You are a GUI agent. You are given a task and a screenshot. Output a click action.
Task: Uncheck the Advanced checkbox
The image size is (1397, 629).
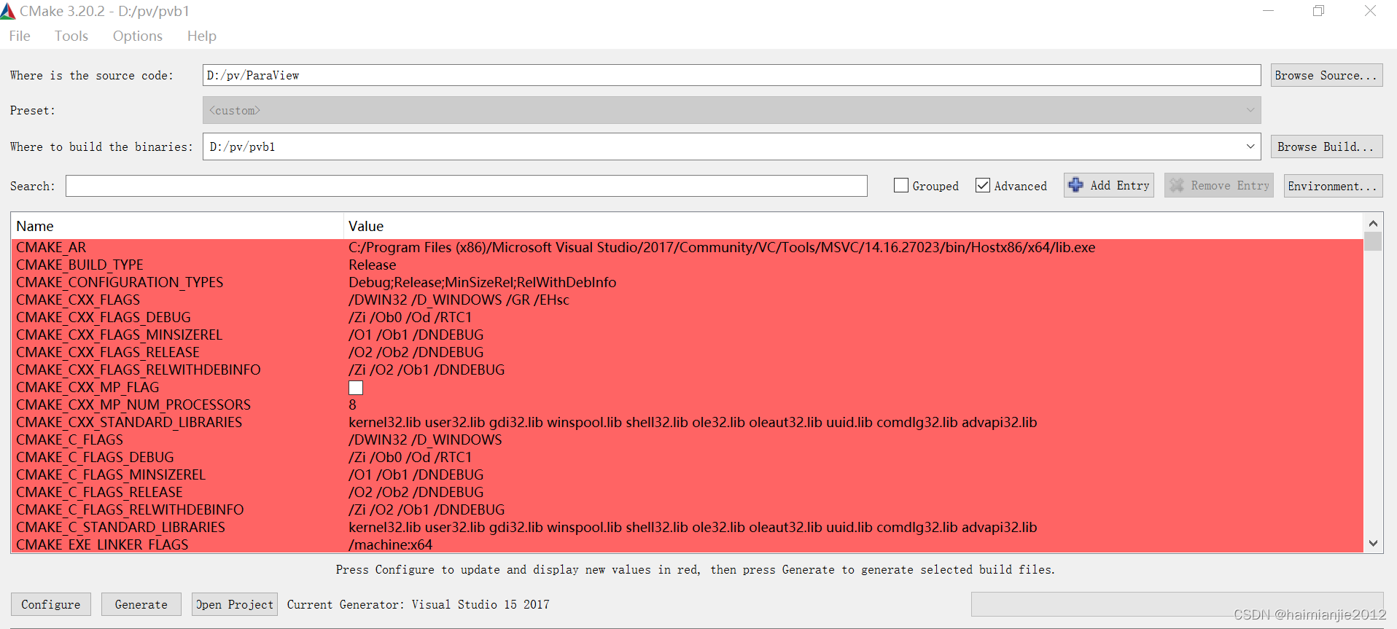tap(983, 185)
